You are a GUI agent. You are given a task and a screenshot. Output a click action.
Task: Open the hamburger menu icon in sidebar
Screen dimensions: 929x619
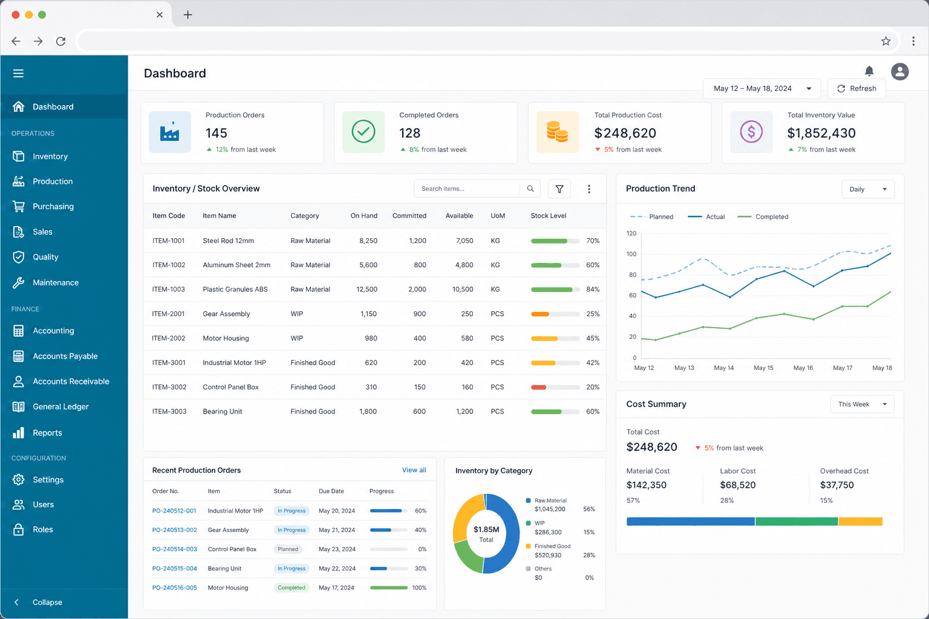18,73
